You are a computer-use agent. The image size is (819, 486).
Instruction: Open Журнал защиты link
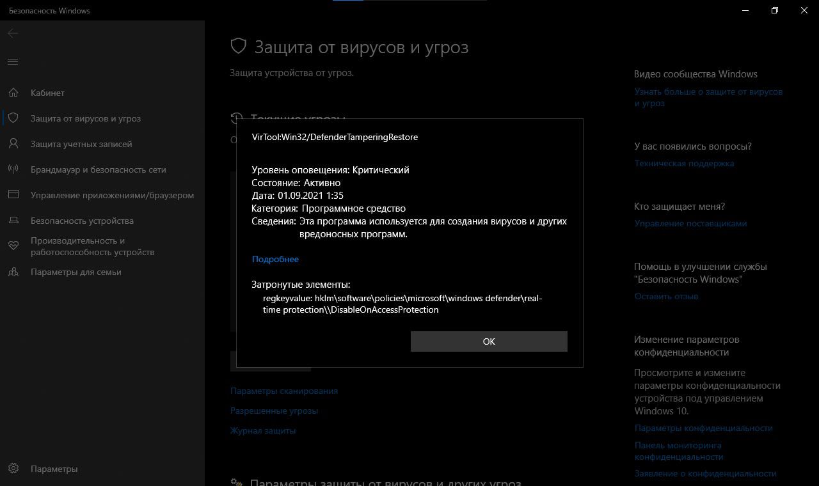point(263,430)
